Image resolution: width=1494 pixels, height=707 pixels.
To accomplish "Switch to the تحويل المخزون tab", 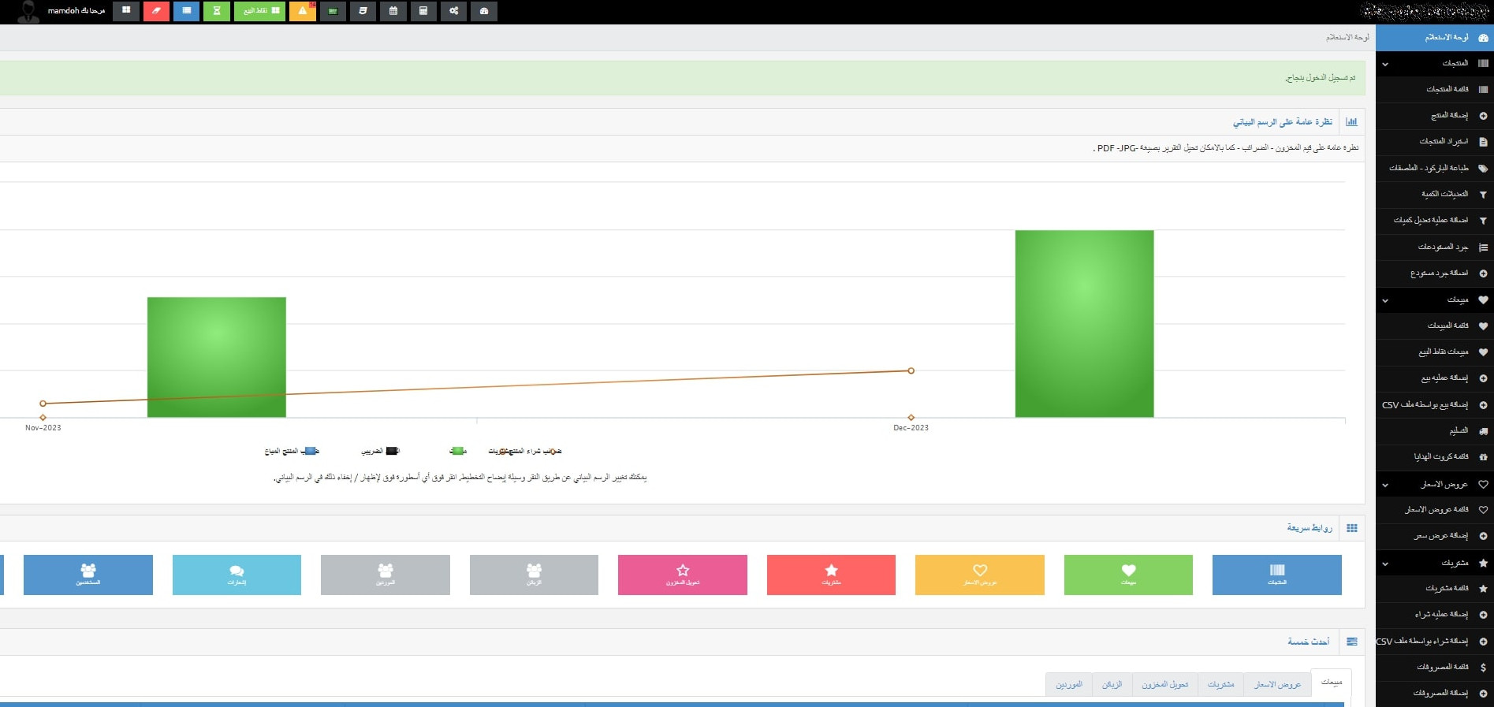I will tap(1164, 684).
